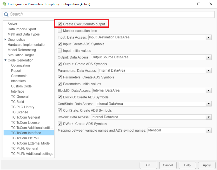Open Help for configuration parameters
This screenshot has height=170, width=217.
tap(187, 165)
